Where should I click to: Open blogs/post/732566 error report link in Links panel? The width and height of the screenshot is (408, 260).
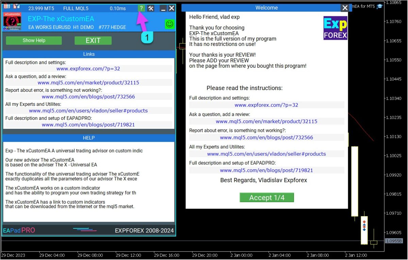click(88, 97)
